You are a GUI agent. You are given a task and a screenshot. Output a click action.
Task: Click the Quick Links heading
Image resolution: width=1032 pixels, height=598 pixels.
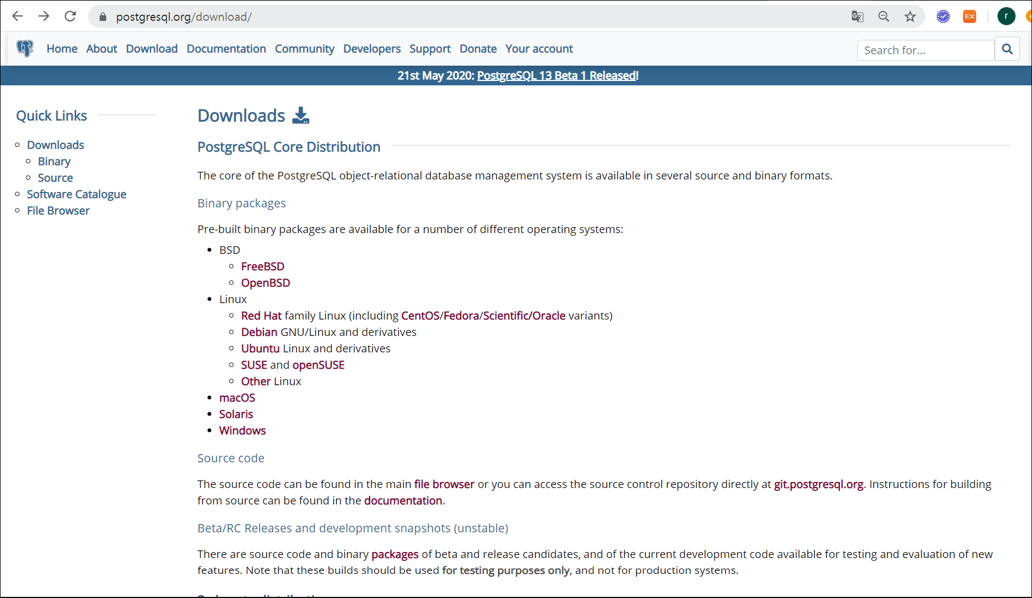pyautogui.click(x=51, y=115)
